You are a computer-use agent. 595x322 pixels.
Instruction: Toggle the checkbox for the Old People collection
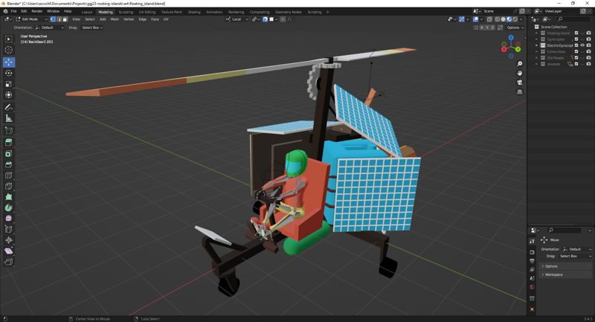pos(576,58)
